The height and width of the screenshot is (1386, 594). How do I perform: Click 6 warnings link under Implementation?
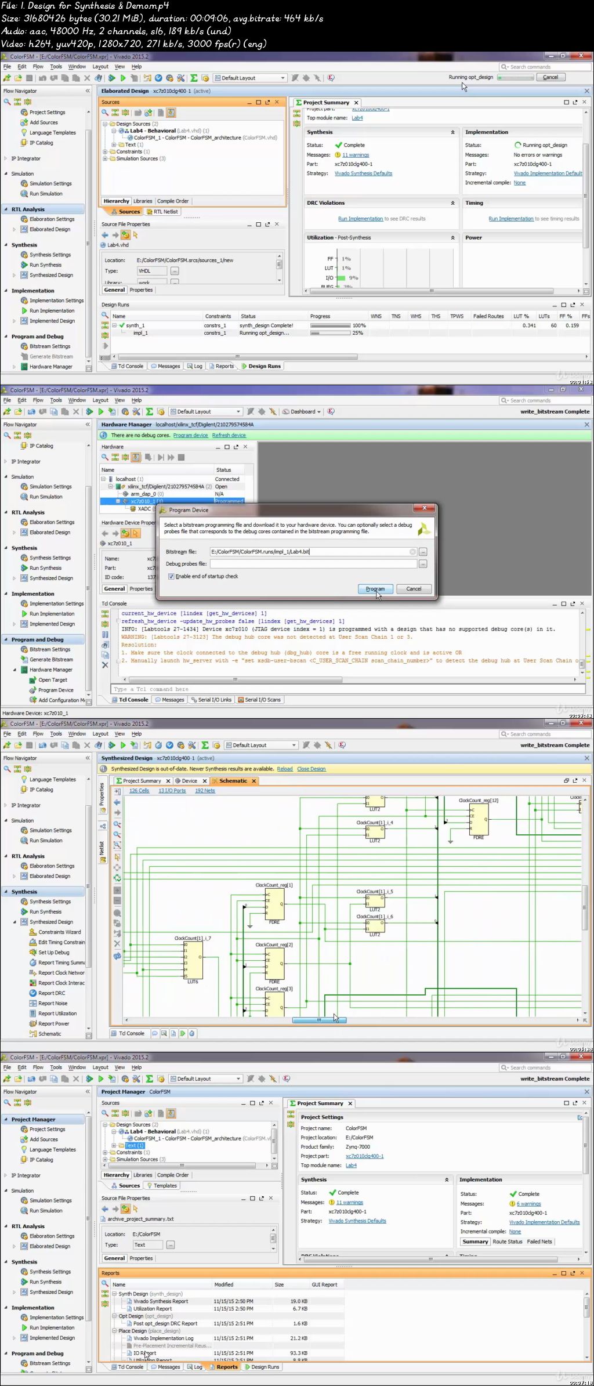click(x=529, y=1204)
